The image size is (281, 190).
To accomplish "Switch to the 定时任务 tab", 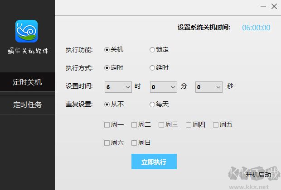I will (27, 104).
